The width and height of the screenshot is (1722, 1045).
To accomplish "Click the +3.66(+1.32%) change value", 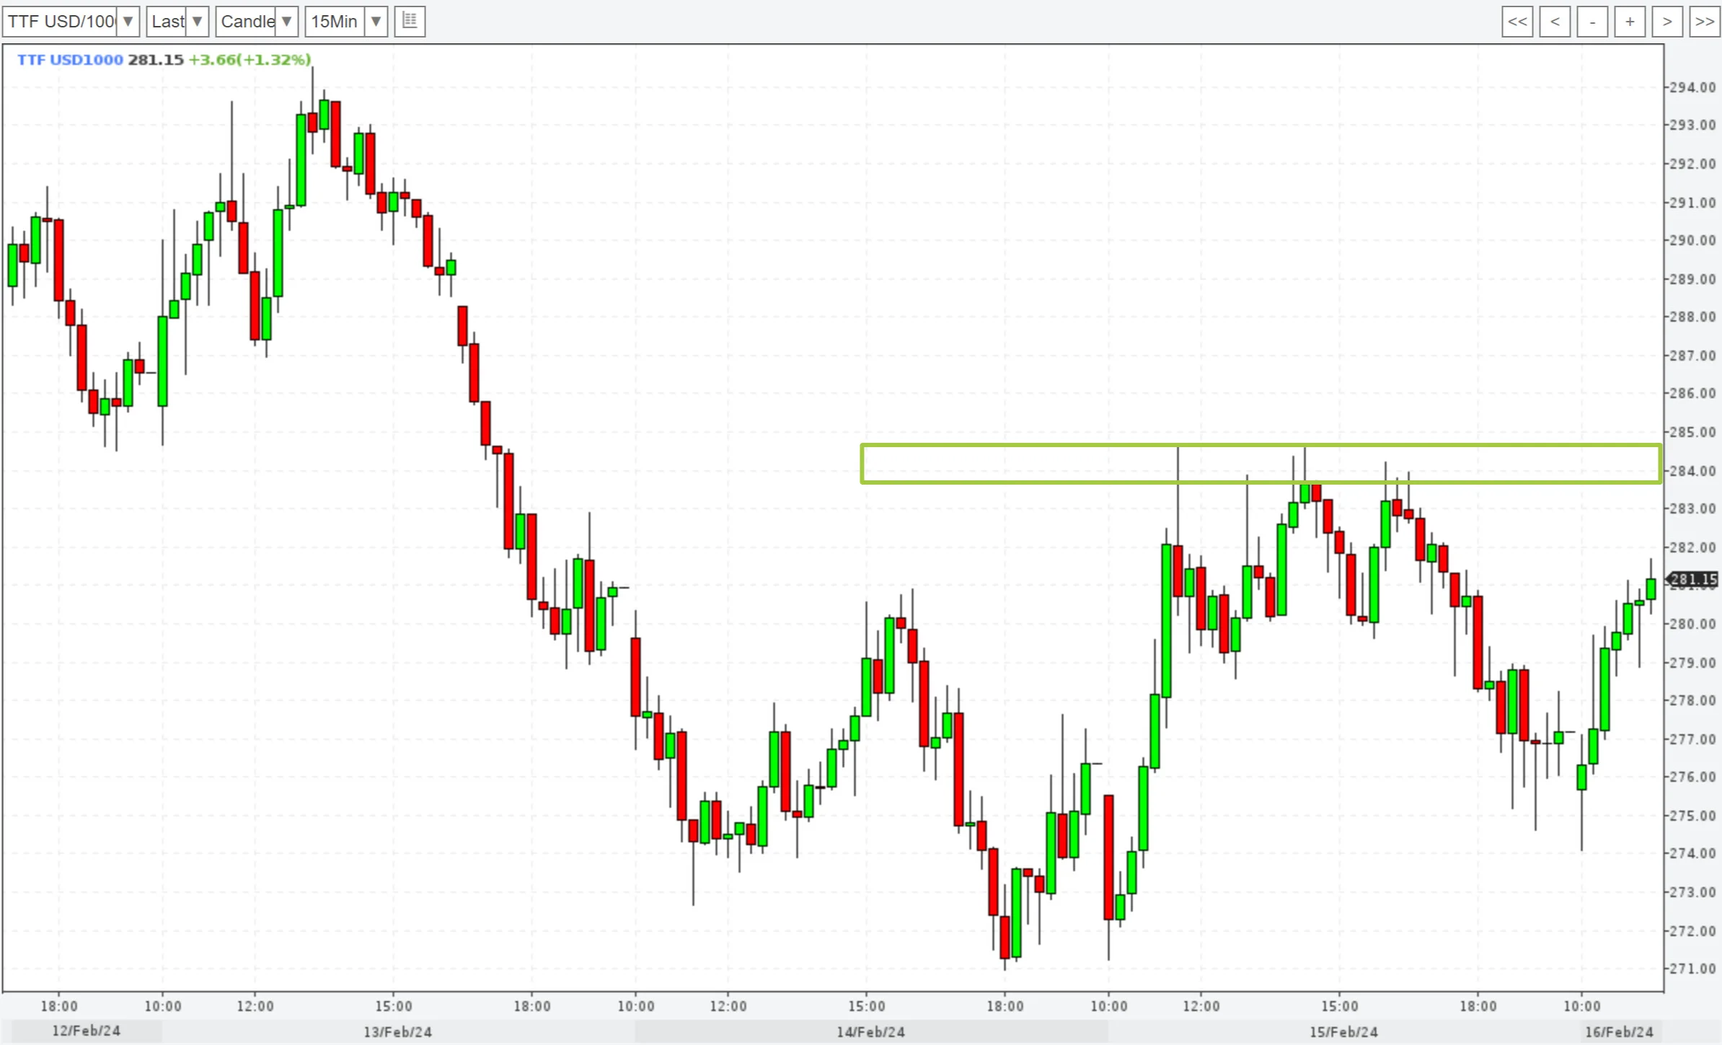I will (250, 59).
